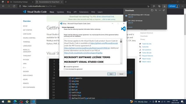
Task: Open Learn in site navigation
Action: pyautogui.click(x=100, y=12)
